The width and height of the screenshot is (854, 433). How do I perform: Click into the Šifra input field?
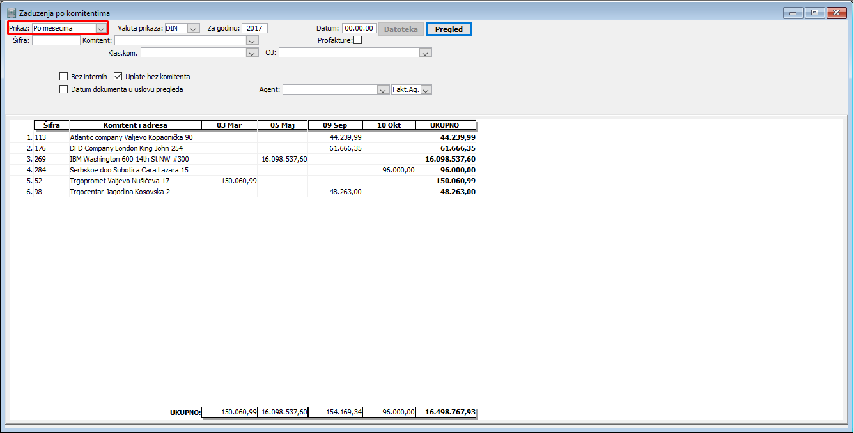click(x=56, y=40)
